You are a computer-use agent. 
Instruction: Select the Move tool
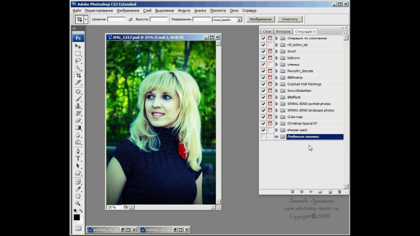click(x=78, y=46)
